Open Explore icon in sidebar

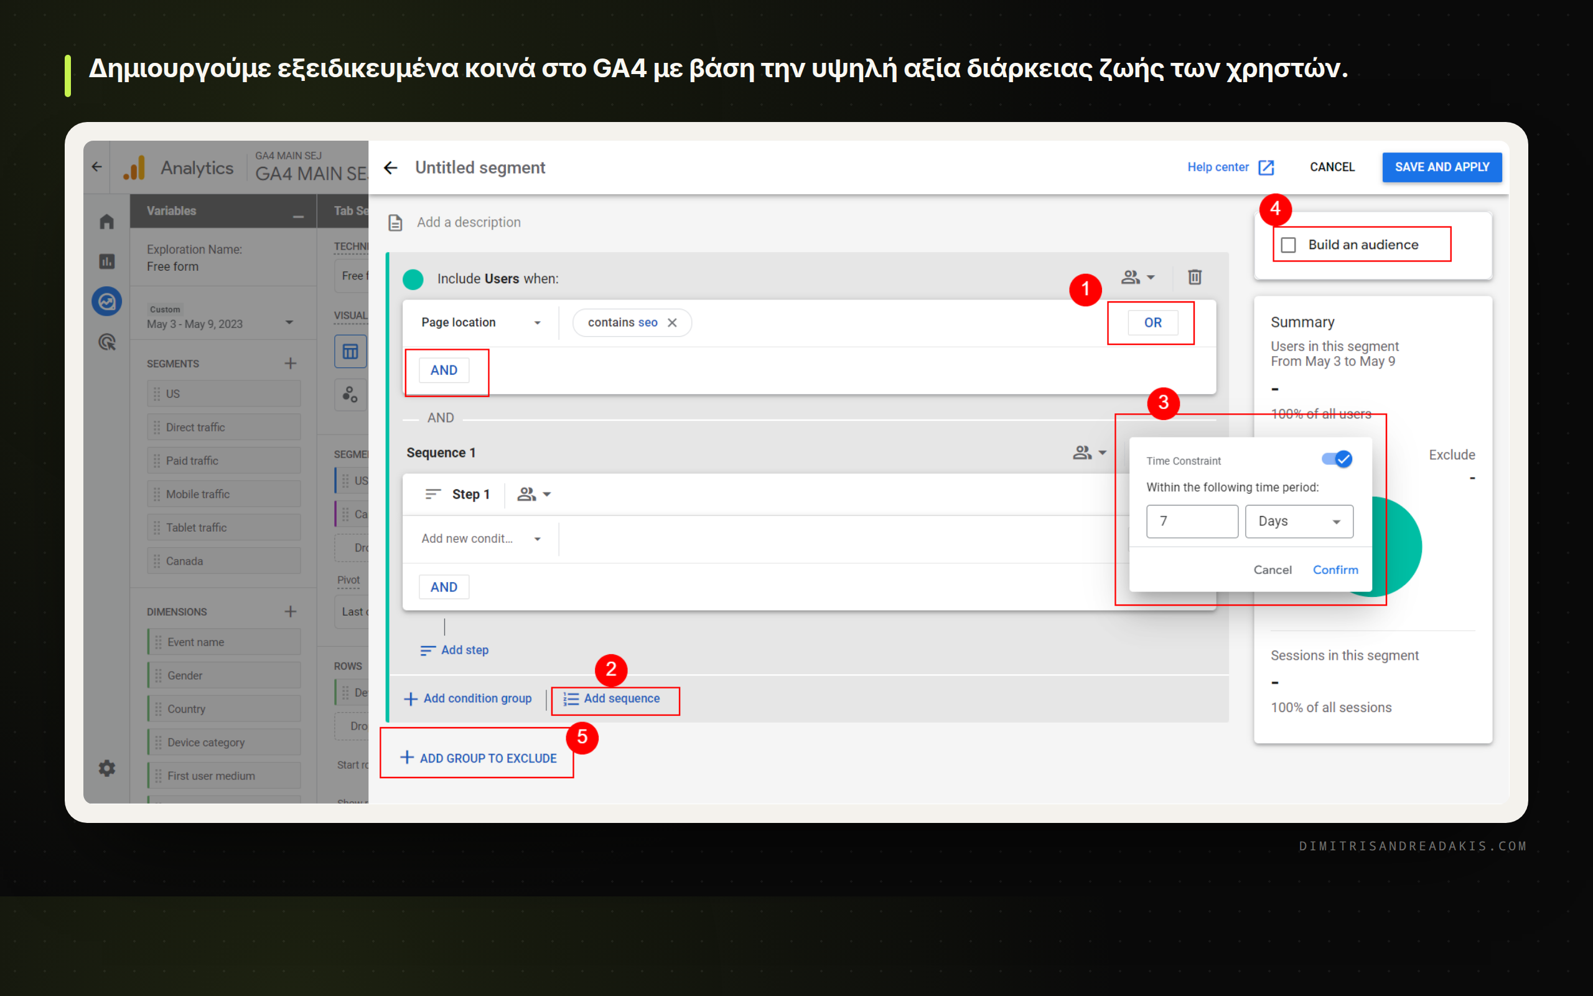coord(106,302)
